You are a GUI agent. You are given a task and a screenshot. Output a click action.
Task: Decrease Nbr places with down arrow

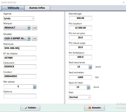[x=35, y=88]
